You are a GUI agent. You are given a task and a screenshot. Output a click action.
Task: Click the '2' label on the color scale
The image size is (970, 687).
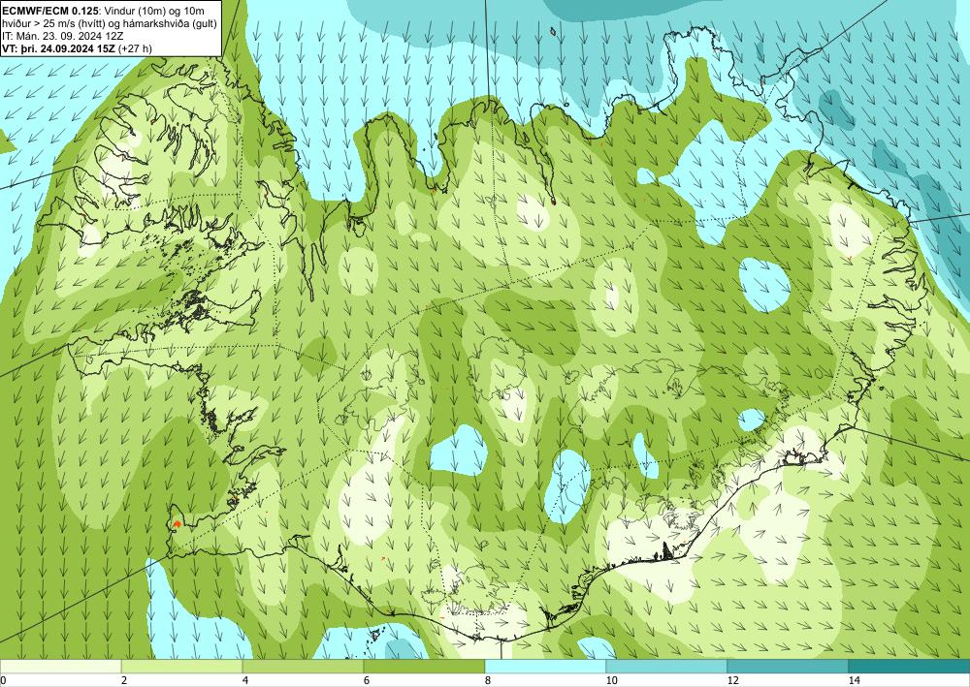[x=124, y=681]
